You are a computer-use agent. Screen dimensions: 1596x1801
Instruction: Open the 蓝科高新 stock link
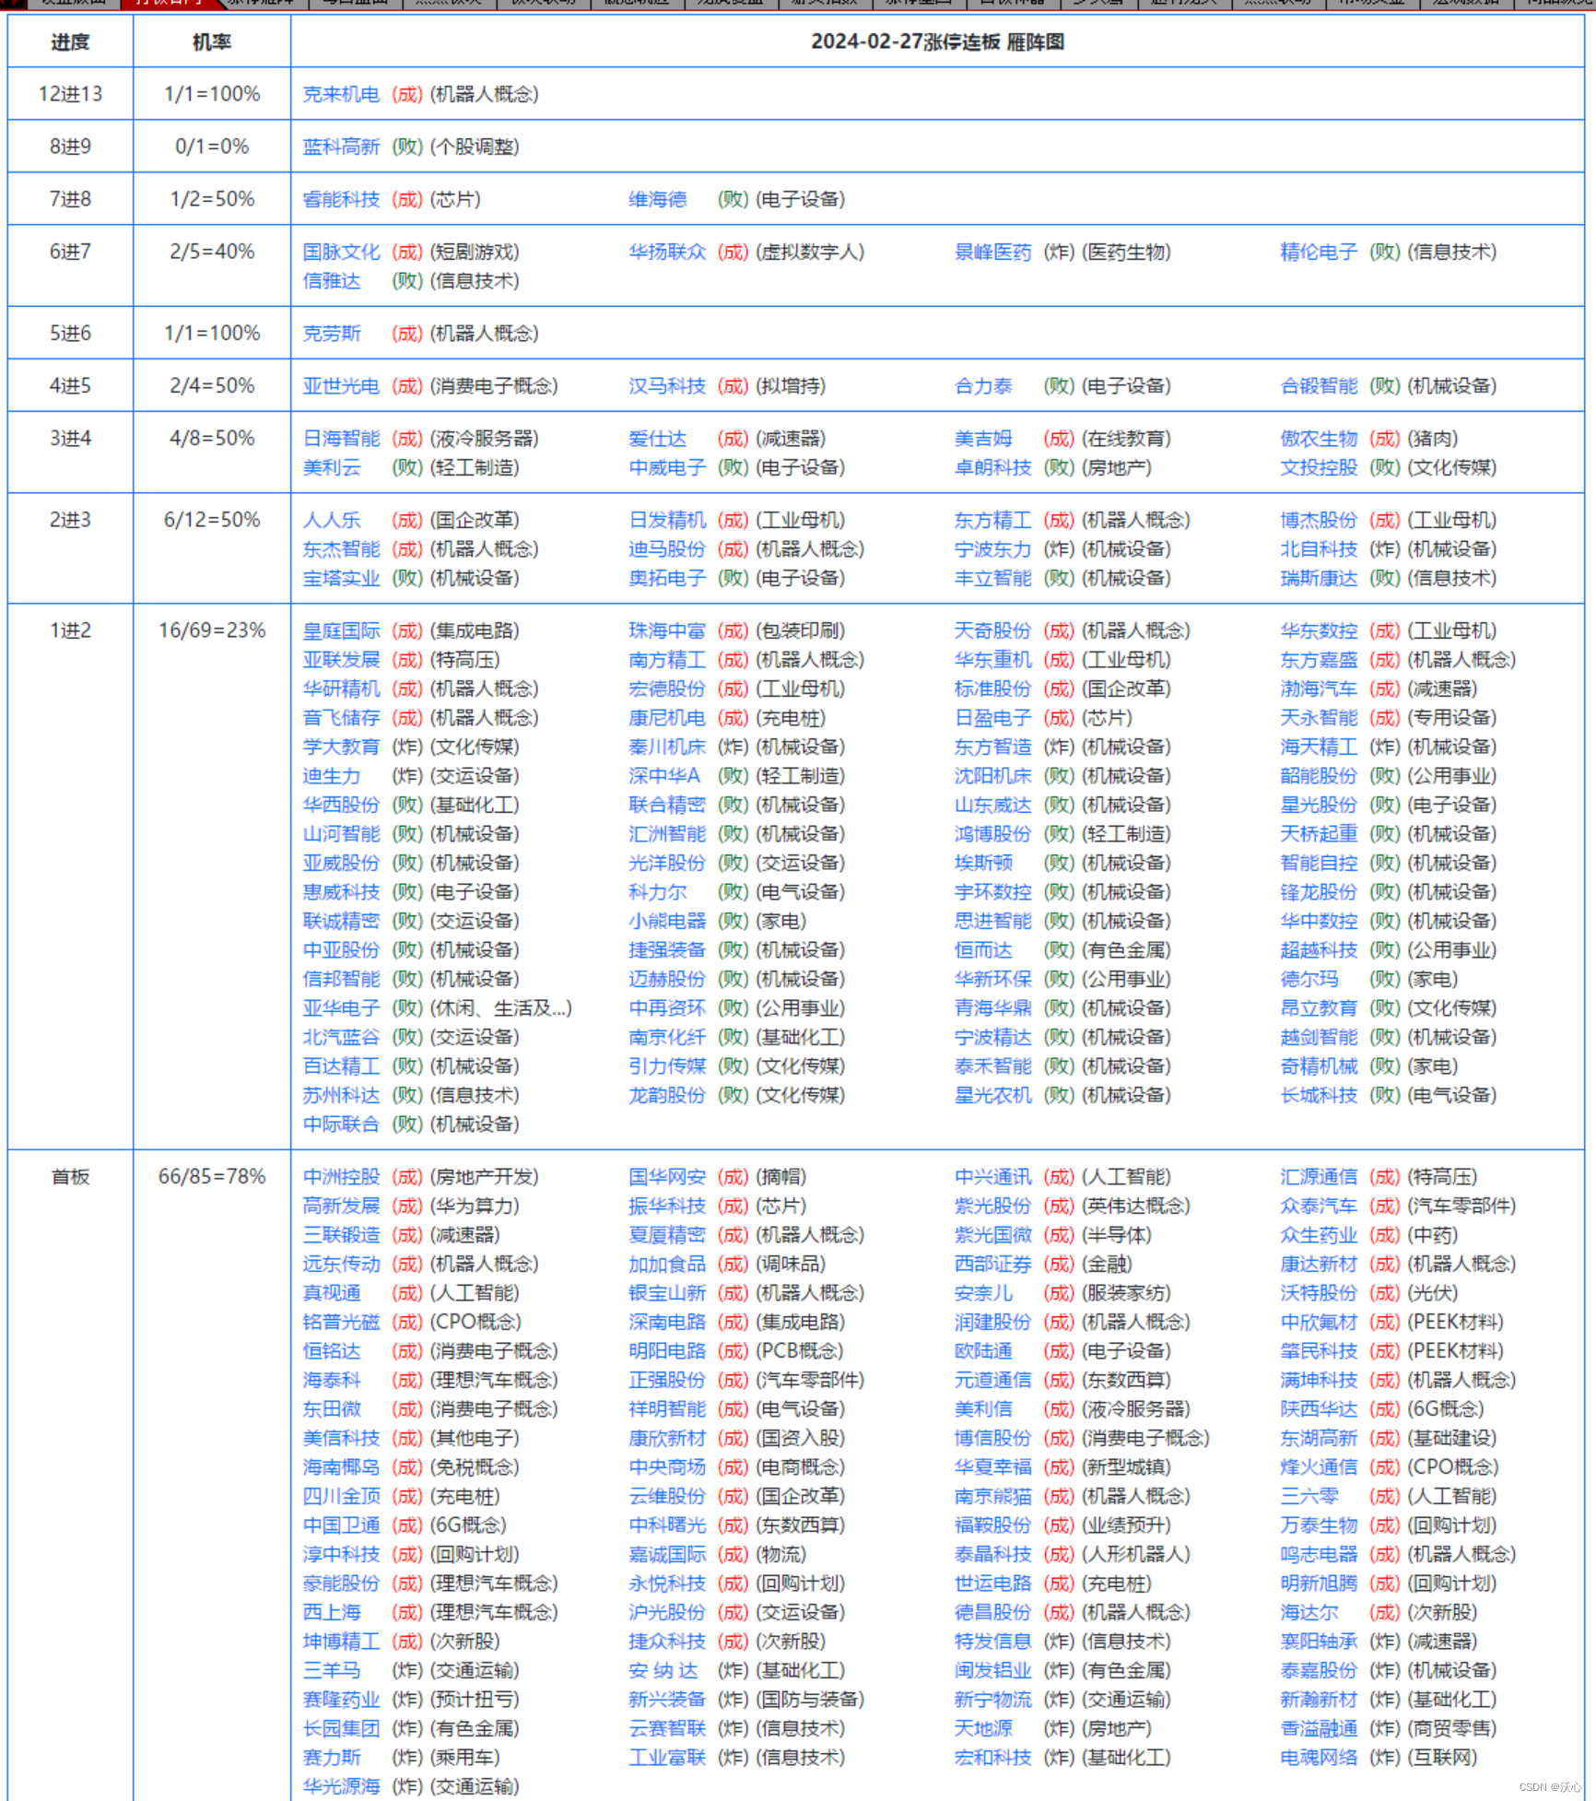341,147
